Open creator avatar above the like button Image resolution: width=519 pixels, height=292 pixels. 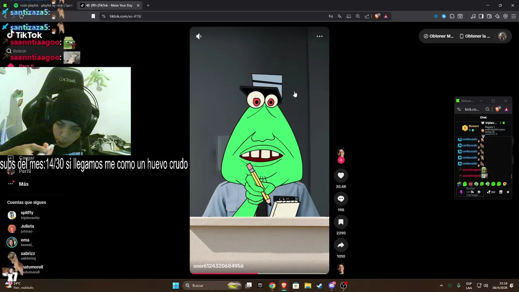point(341,153)
